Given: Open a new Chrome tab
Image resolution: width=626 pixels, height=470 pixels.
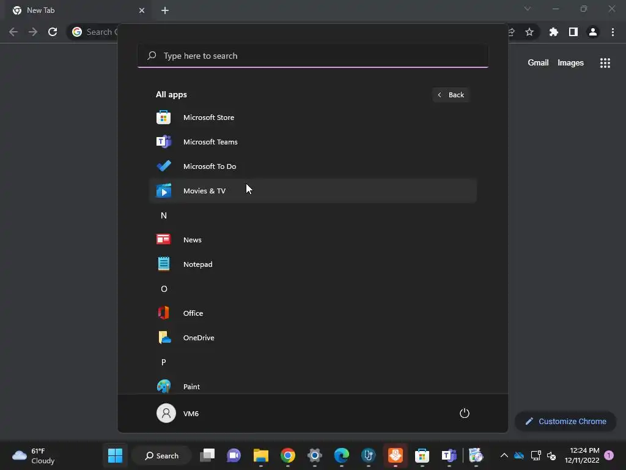Looking at the screenshot, I should point(165,10).
